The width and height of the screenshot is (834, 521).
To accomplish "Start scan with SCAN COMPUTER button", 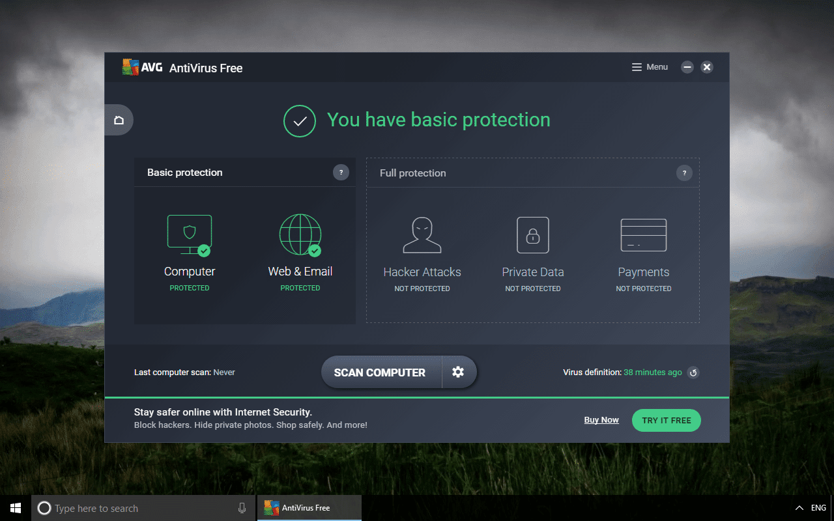I will pyautogui.click(x=381, y=372).
